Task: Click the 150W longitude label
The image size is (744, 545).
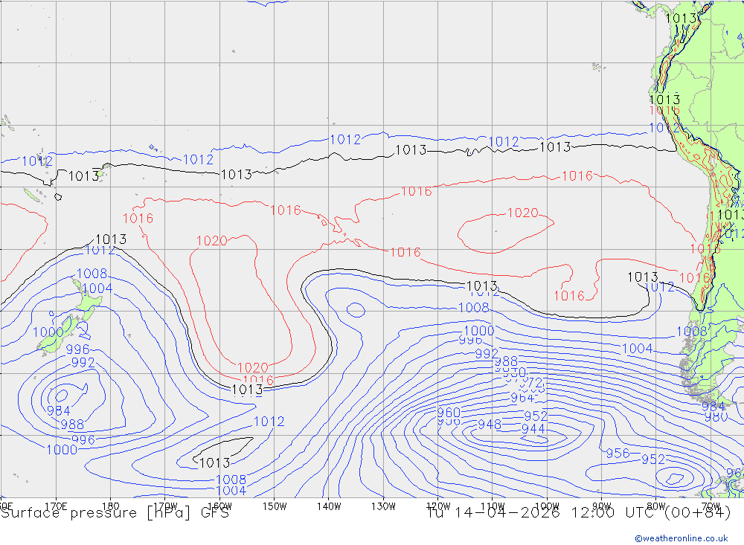Action: click(275, 506)
